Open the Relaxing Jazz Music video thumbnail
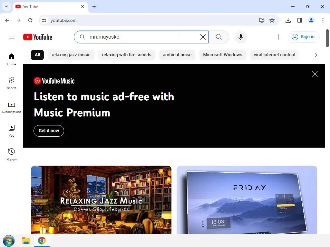 click(x=101, y=200)
